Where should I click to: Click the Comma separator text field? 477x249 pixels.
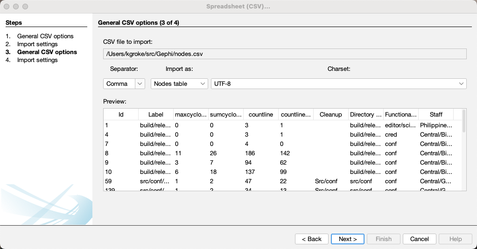(119, 83)
